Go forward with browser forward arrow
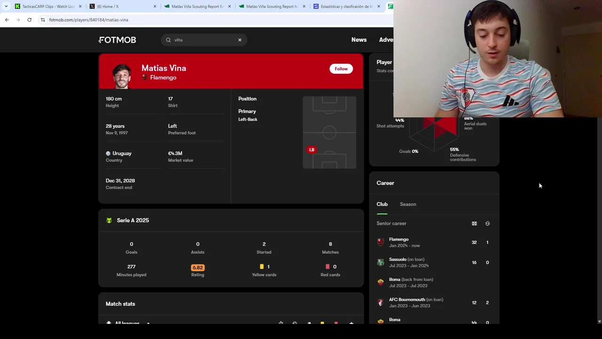 coord(18,20)
